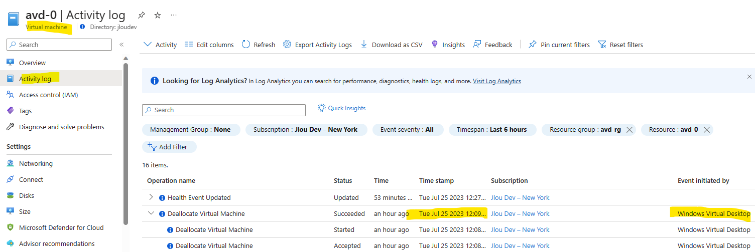Select the 12:09 time stamp cell
The width and height of the screenshot is (755, 252).
[x=453, y=213]
